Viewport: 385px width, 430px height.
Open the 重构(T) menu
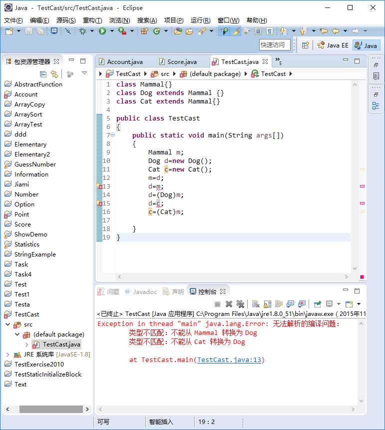(92, 20)
